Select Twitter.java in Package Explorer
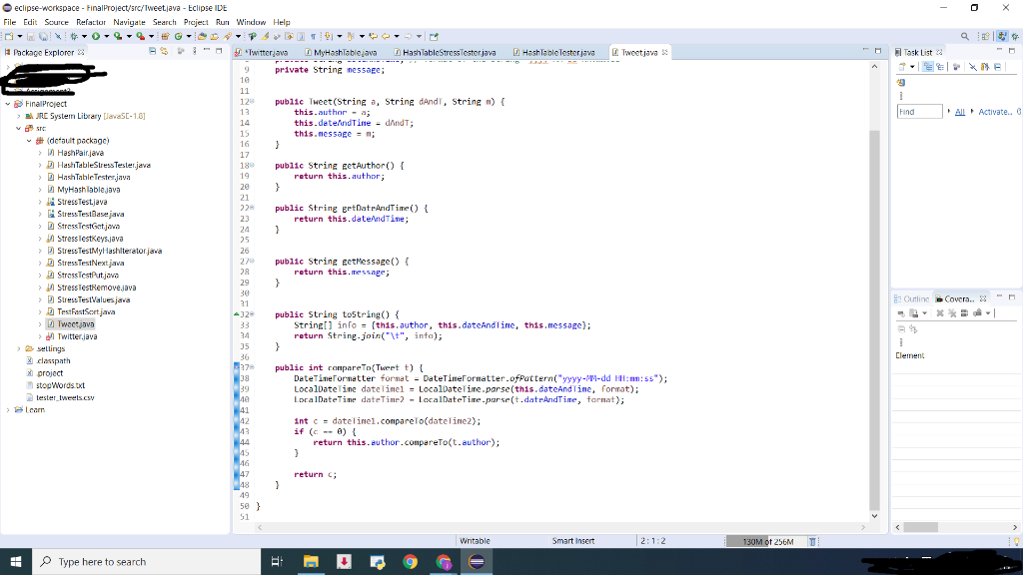 [77, 336]
